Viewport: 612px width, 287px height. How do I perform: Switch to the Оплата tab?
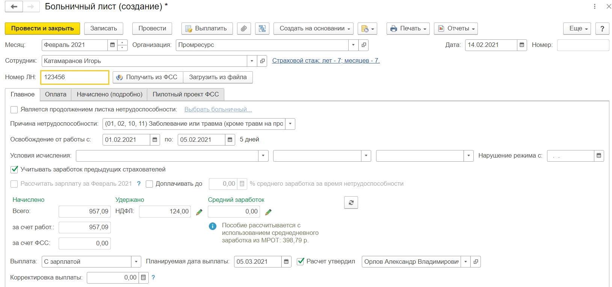[x=56, y=95]
